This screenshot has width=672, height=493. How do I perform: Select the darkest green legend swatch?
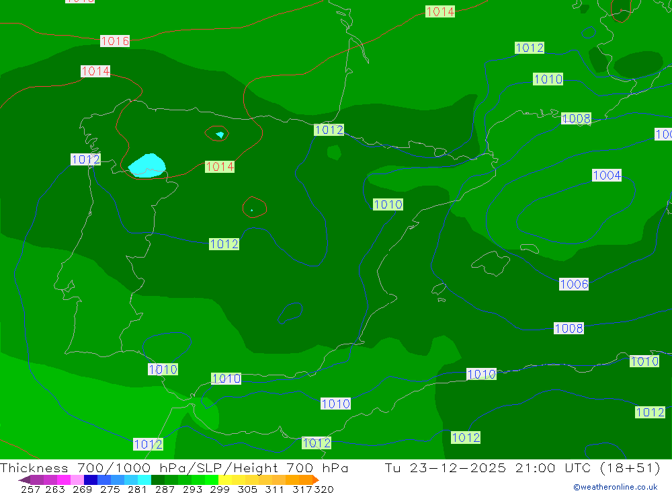click(158, 480)
